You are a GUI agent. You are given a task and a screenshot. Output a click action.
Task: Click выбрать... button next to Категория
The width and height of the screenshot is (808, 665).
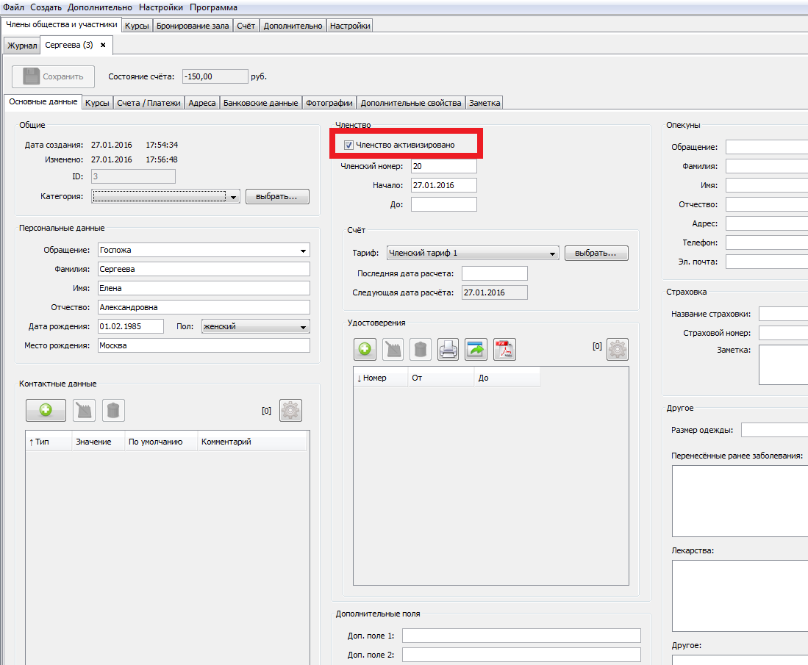(277, 196)
